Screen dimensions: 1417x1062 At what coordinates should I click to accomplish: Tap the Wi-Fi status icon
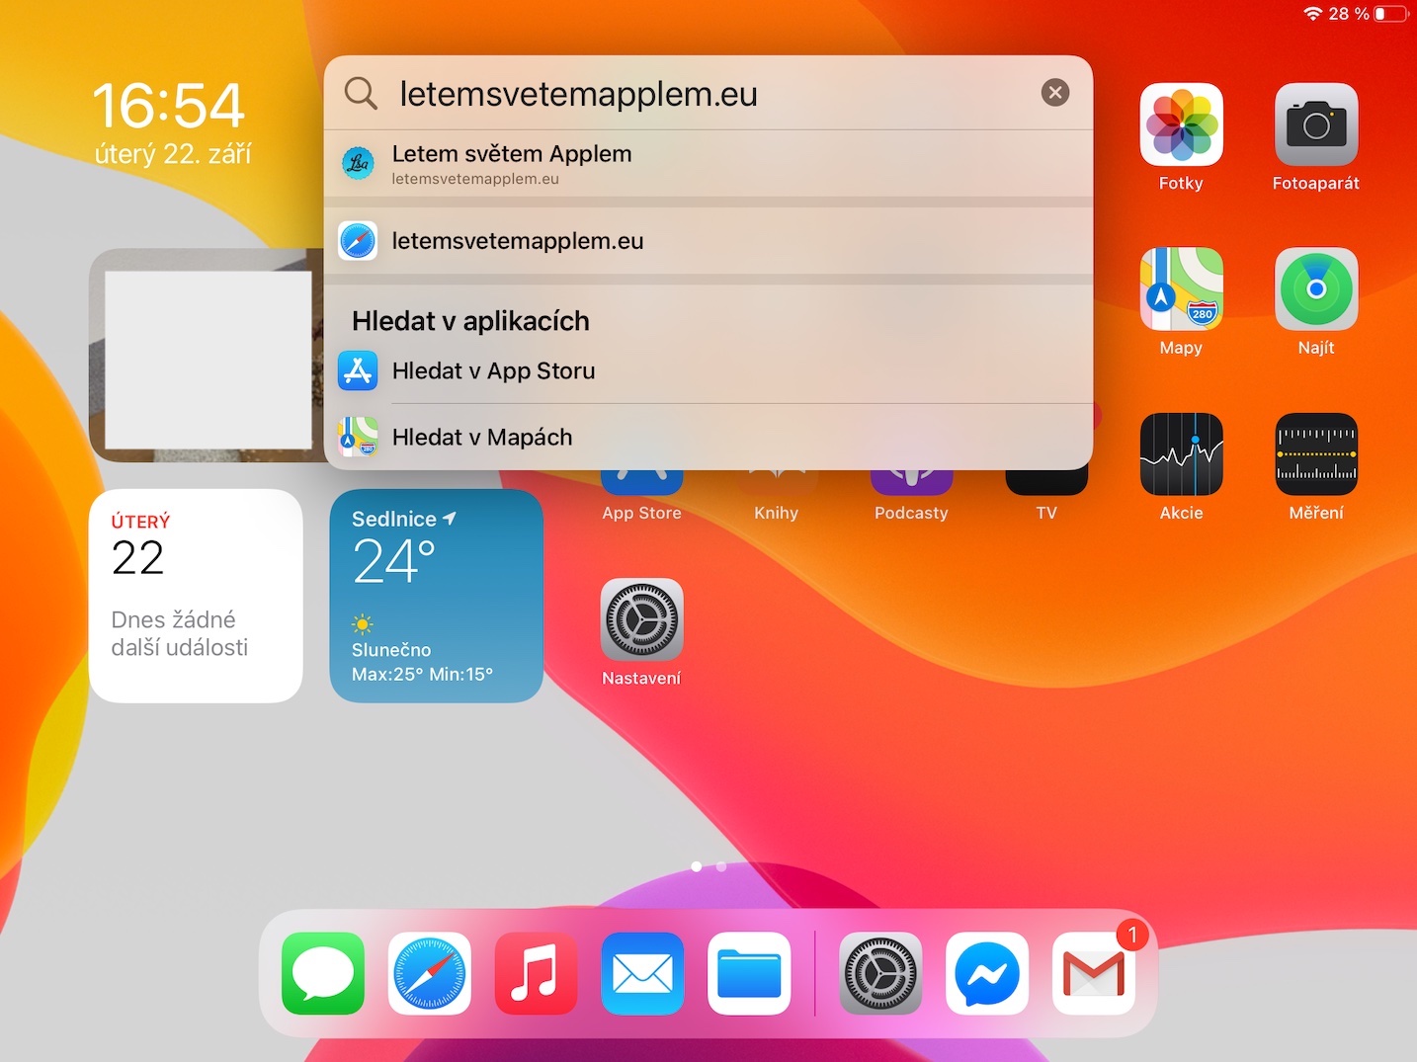click(1313, 14)
